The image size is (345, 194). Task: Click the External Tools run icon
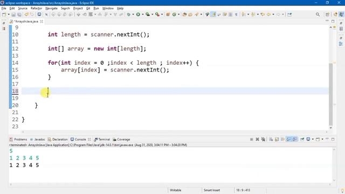pos(157,15)
